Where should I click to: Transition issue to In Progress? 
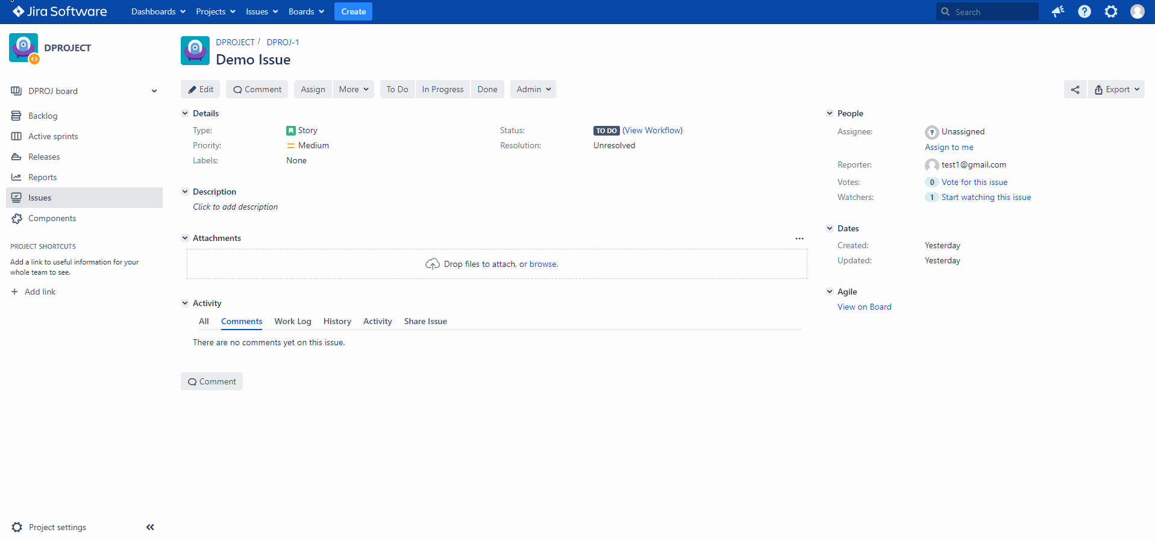point(443,89)
